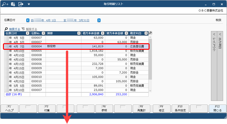Image resolution: width=227 pixels, height=124 pixels.
Task: Select the debit cell showing 105,000
Action: 93,77
